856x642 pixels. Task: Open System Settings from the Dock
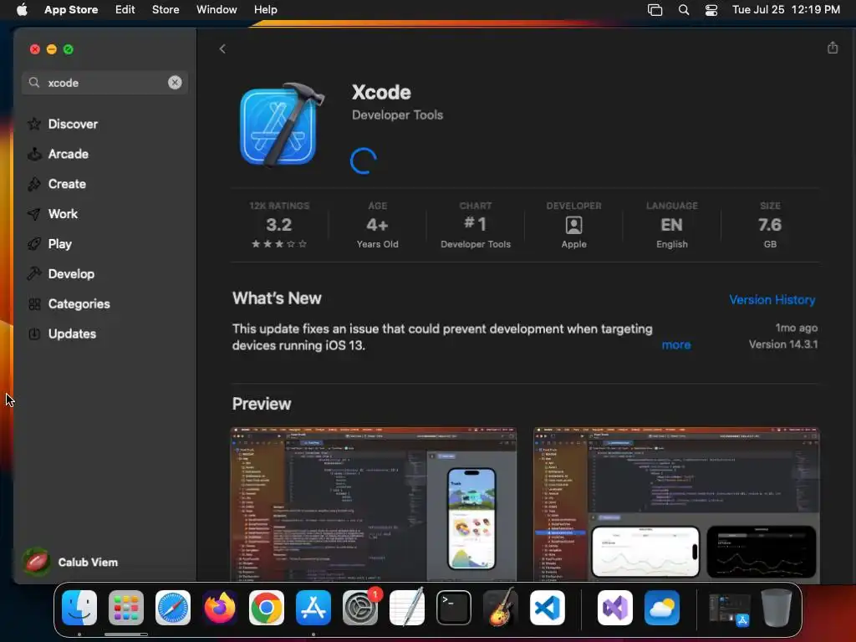pos(360,608)
